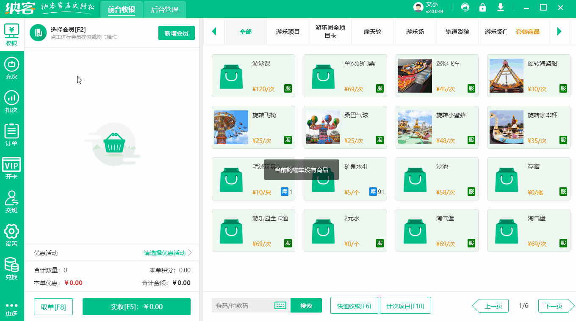The image size is (576, 321).
Task: Expand the 请选择优惠活动 promotions selector
Action: [x=165, y=252]
